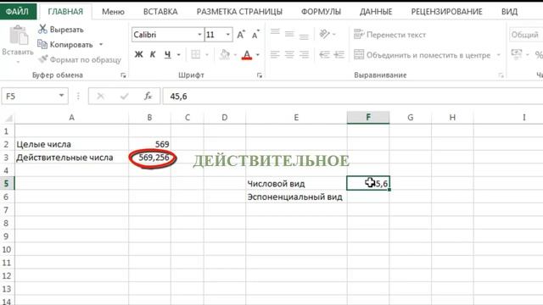This screenshot has height=305, width=543.
Task: Center text horizontally
Action: (x=289, y=54)
